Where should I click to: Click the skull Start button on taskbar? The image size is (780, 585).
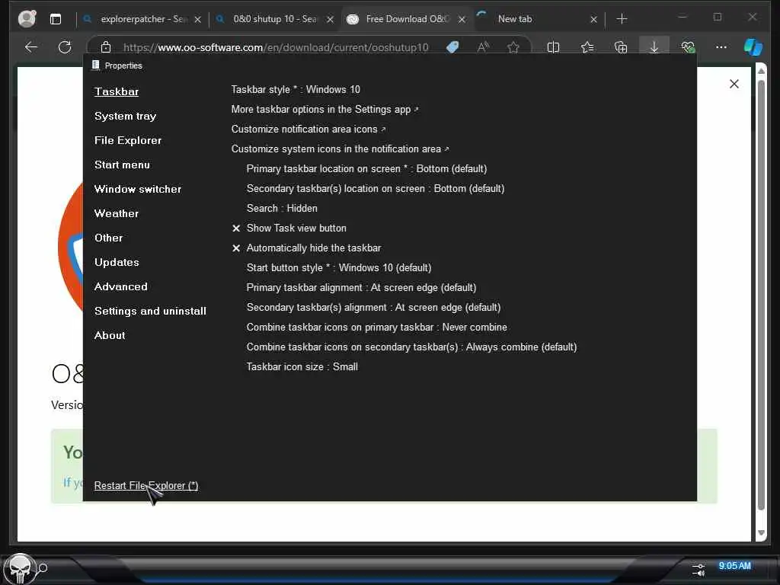pos(19,568)
